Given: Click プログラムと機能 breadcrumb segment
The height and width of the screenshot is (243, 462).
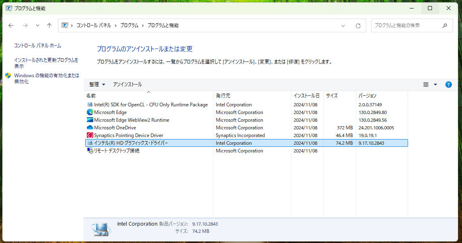Looking at the screenshot, I should tap(163, 25).
